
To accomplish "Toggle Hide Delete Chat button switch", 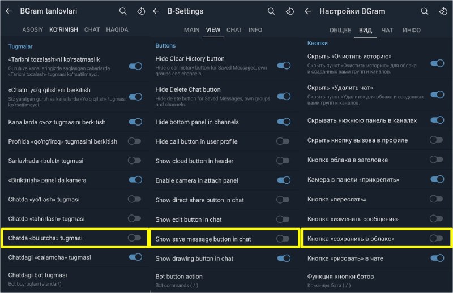I will coord(284,96).
